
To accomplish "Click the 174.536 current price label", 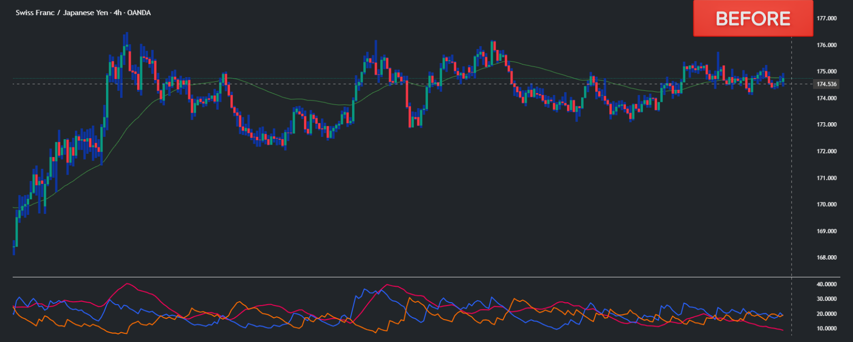I will (826, 84).
